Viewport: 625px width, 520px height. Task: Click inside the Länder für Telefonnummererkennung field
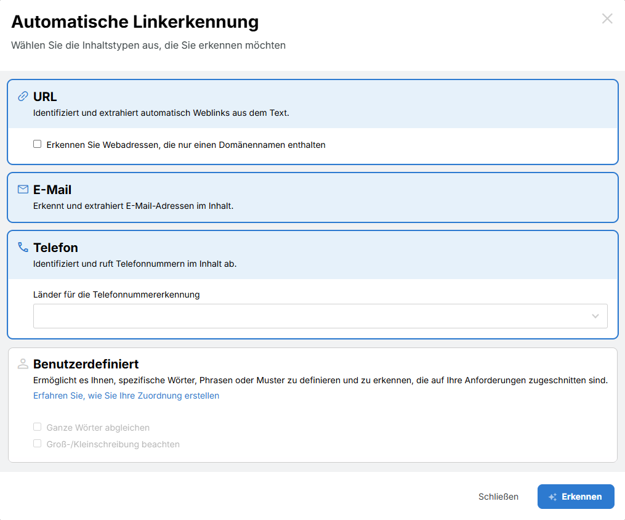(x=320, y=316)
